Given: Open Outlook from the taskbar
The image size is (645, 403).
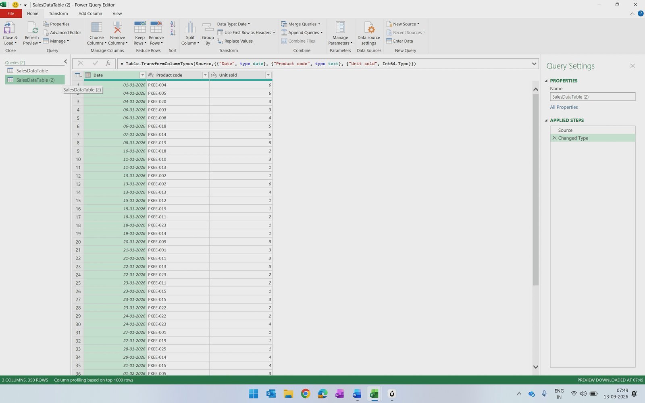Looking at the screenshot, I should [271, 394].
